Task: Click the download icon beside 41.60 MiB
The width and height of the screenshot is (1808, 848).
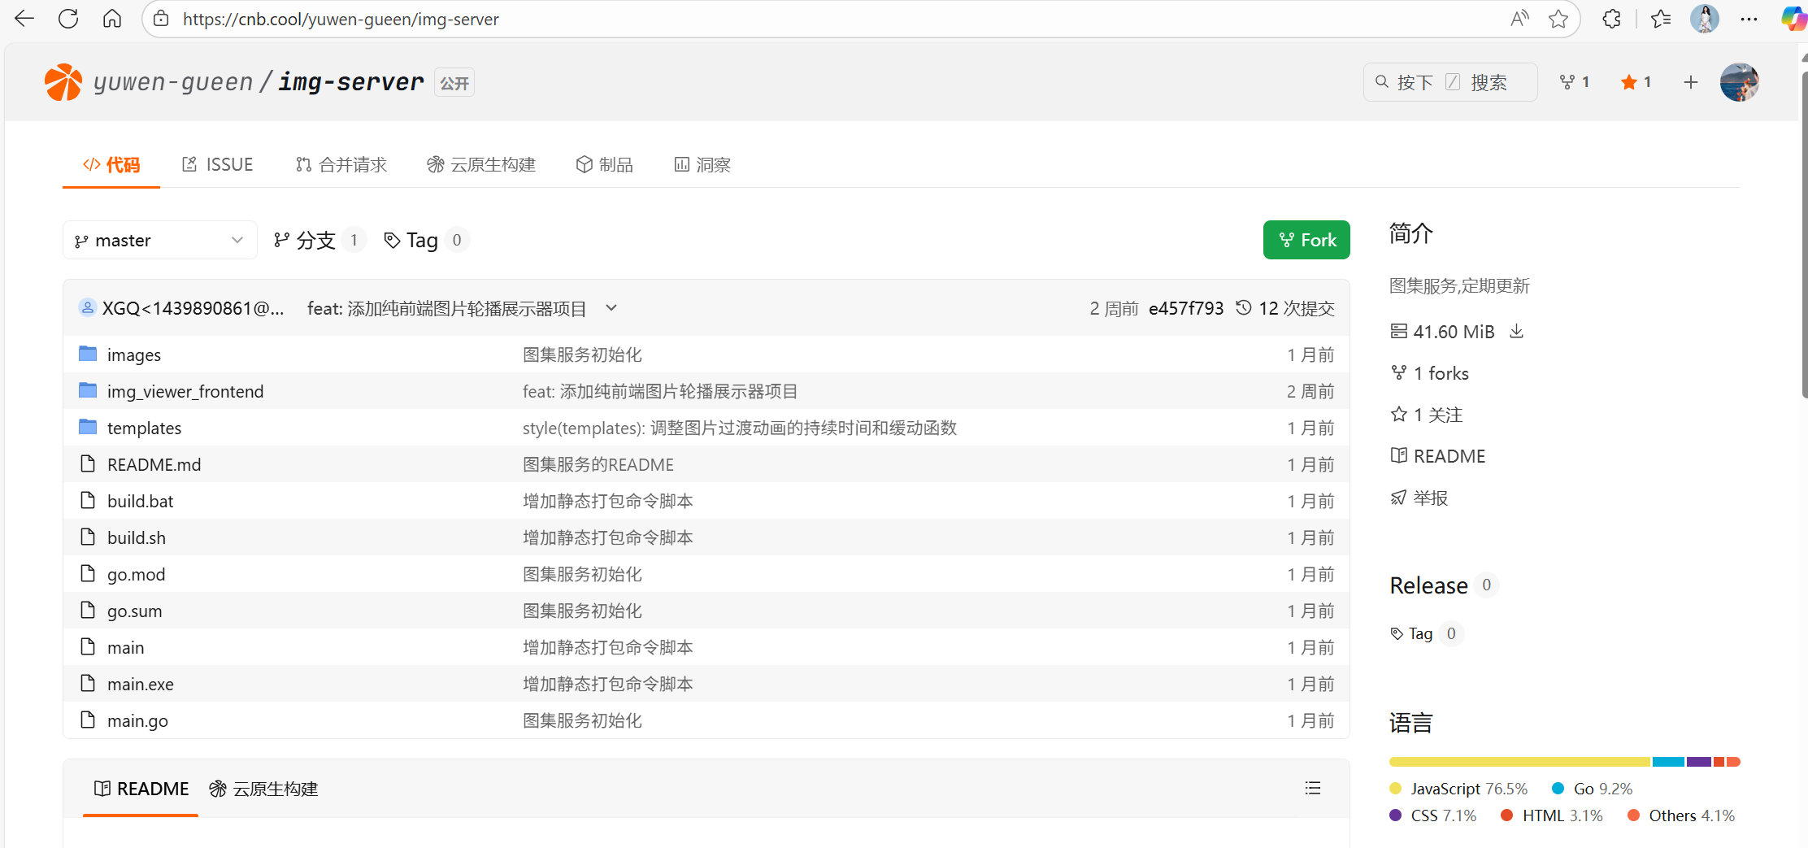Action: [1516, 331]
